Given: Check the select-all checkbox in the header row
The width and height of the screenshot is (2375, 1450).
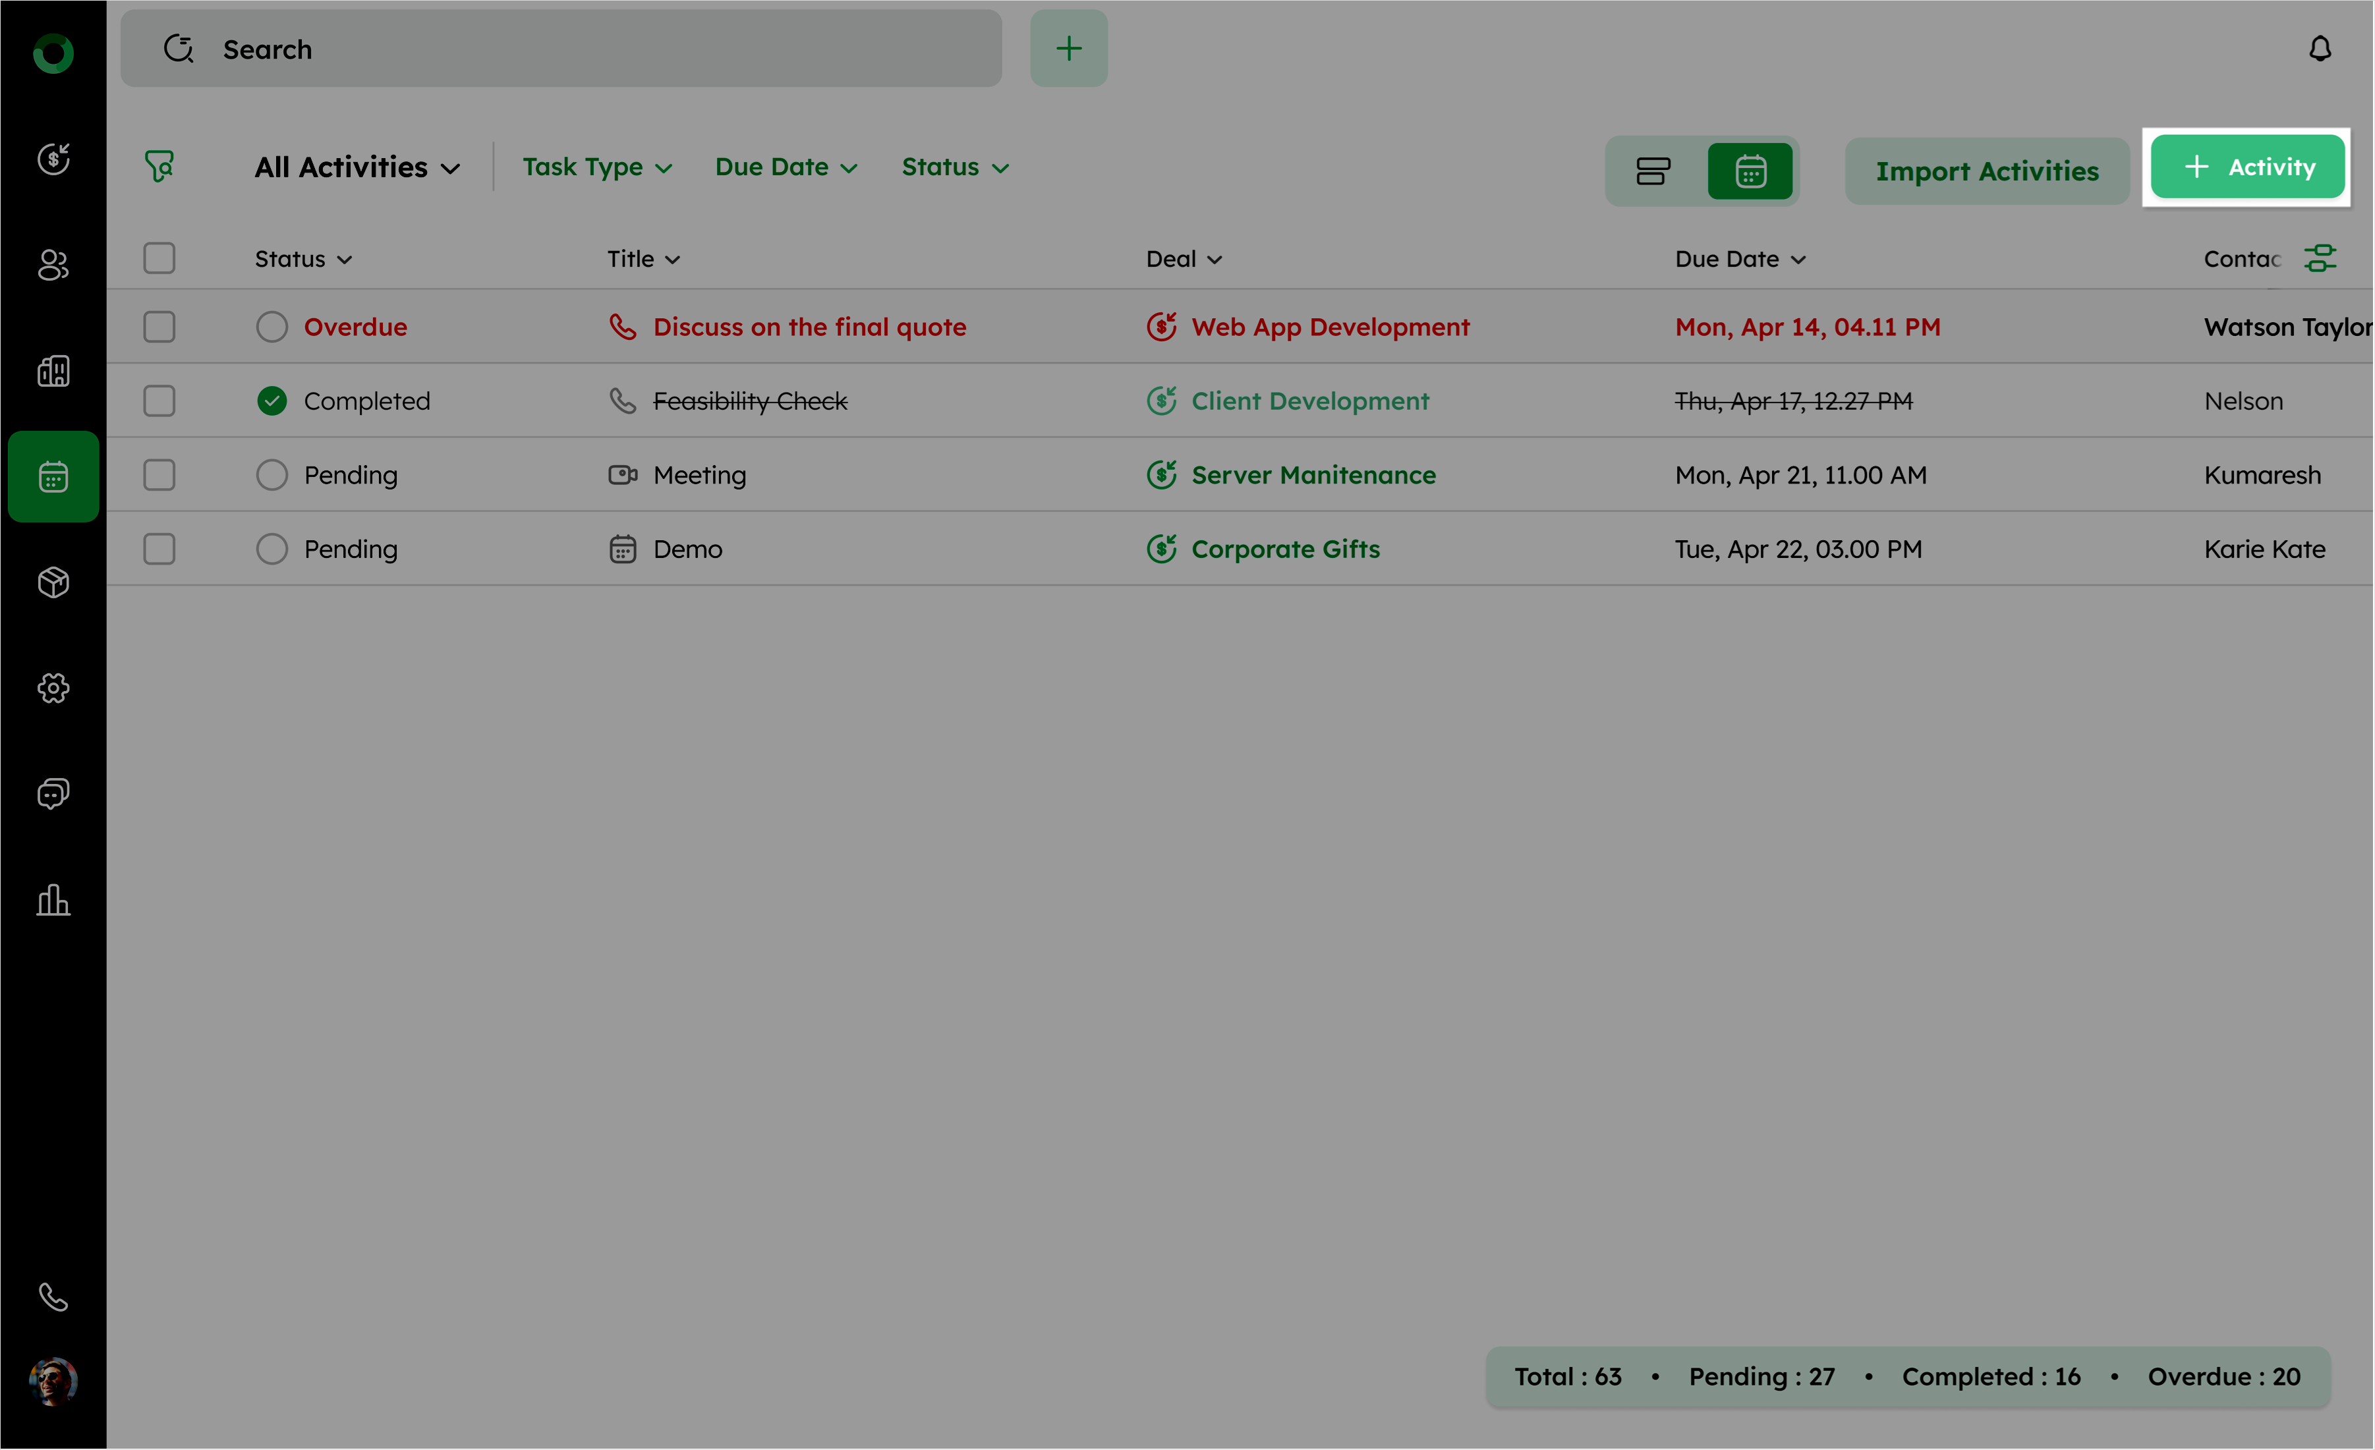Looking at the screenshot, I should [x=159, y=258].
